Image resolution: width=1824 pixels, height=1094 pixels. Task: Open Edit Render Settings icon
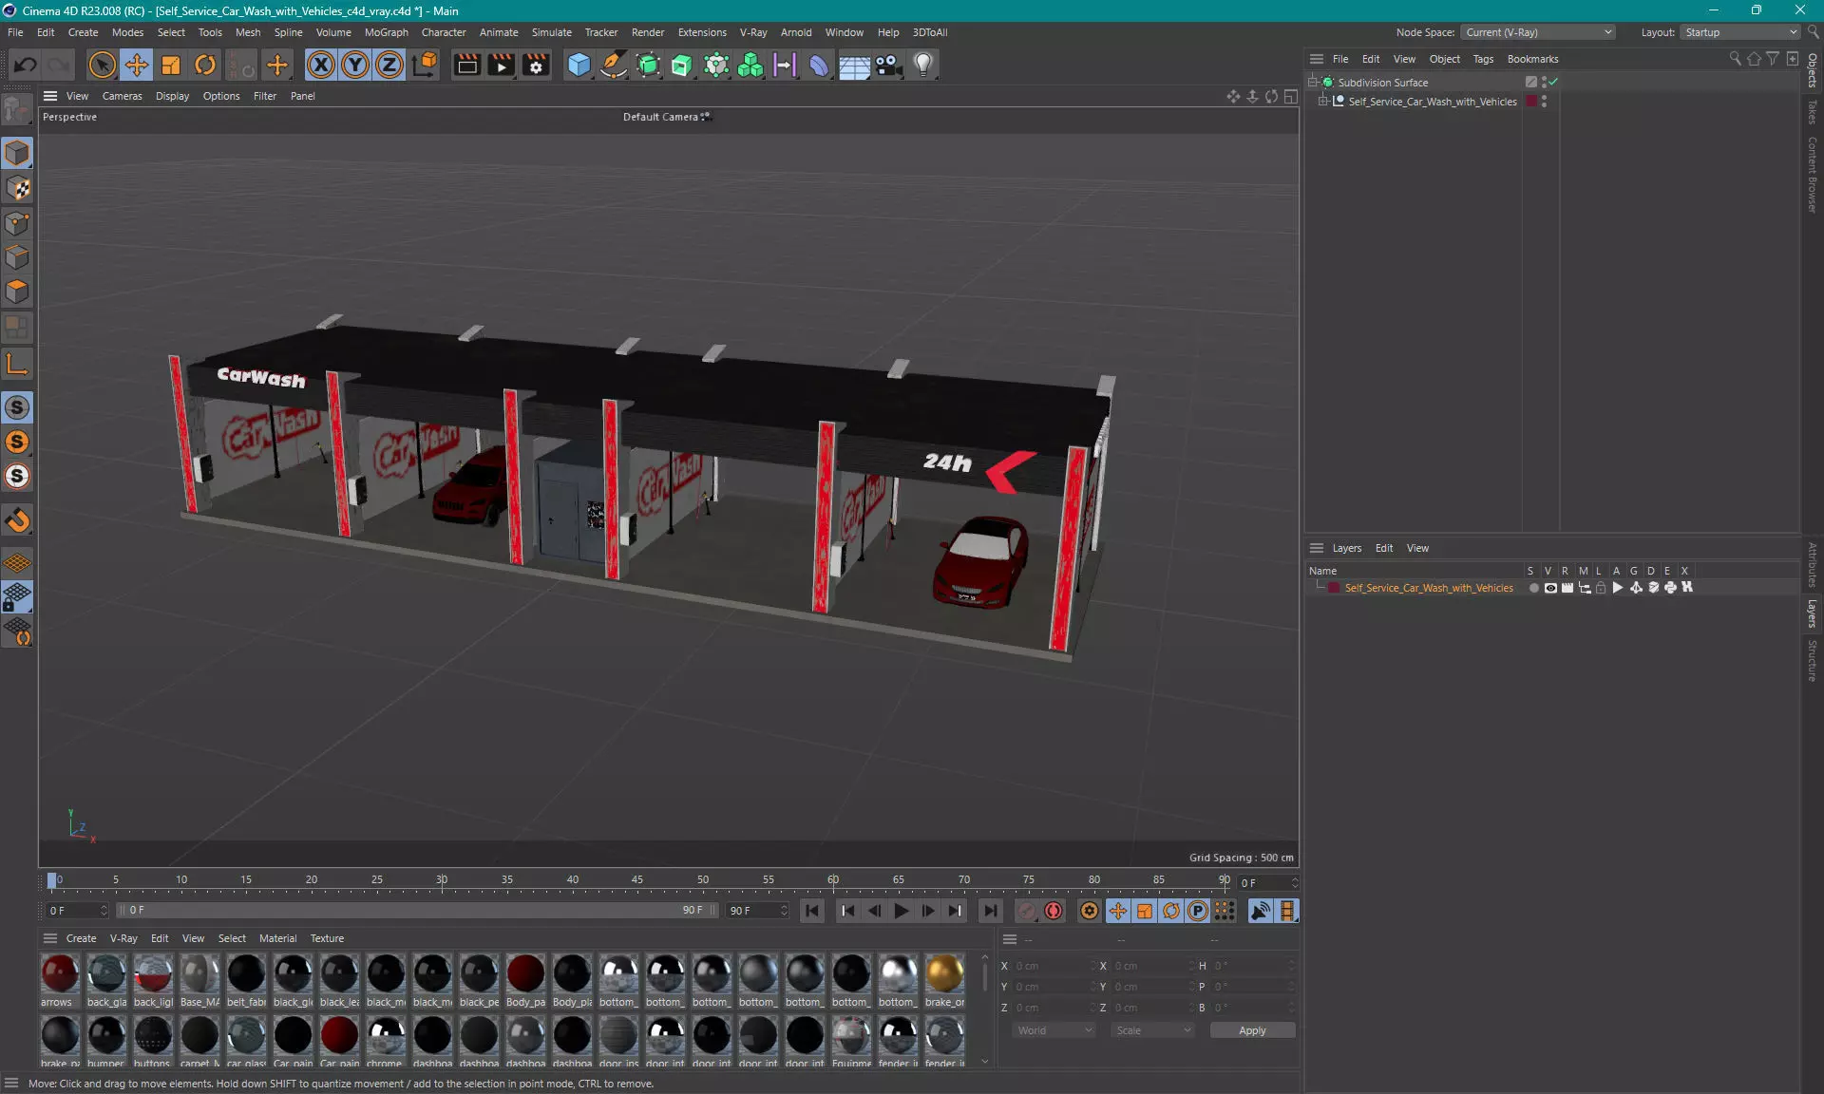[x=537, y=65]
